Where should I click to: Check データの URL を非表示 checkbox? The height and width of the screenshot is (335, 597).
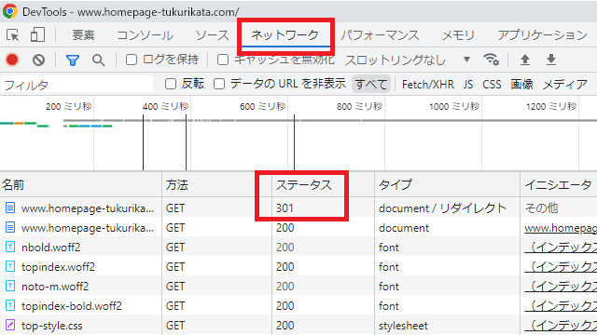(x=219, y=84)
